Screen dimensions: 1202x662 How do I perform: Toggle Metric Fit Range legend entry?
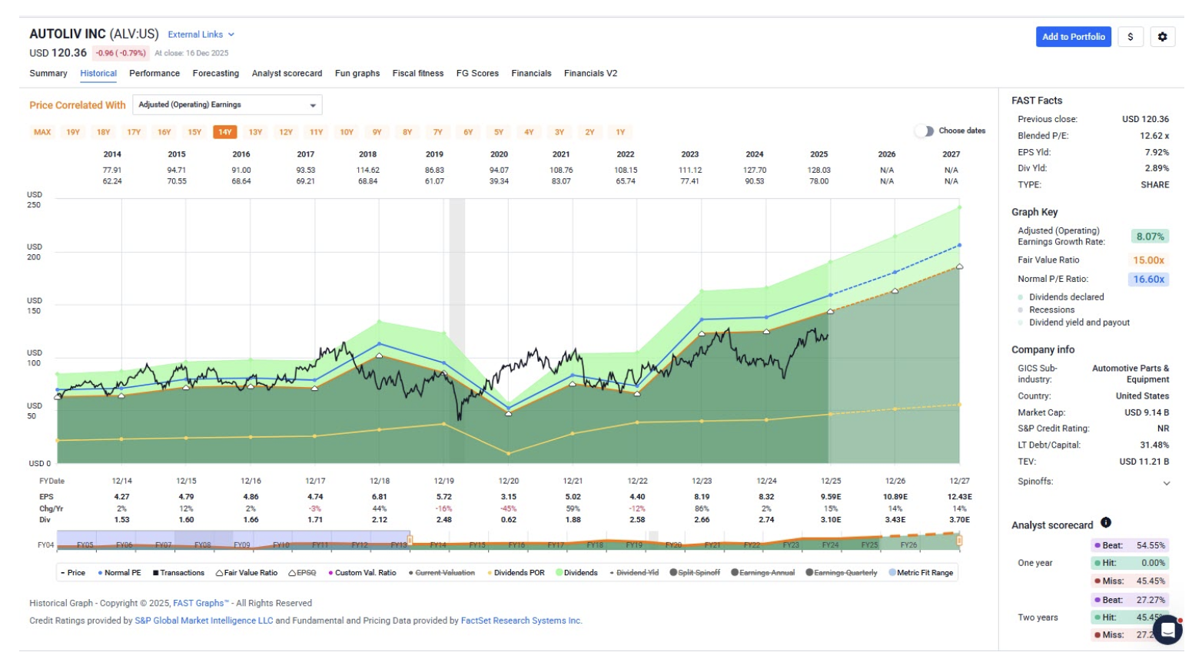pos(921,573)
